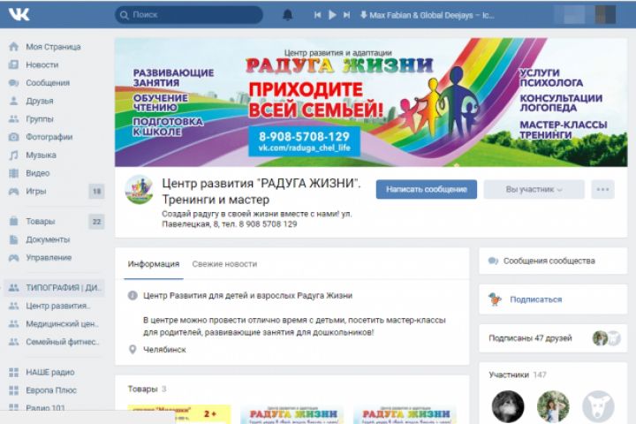Open the three-dots community actions menu
Screen dimensions: 636x424
pyautogui.click(x=602, y=190)
